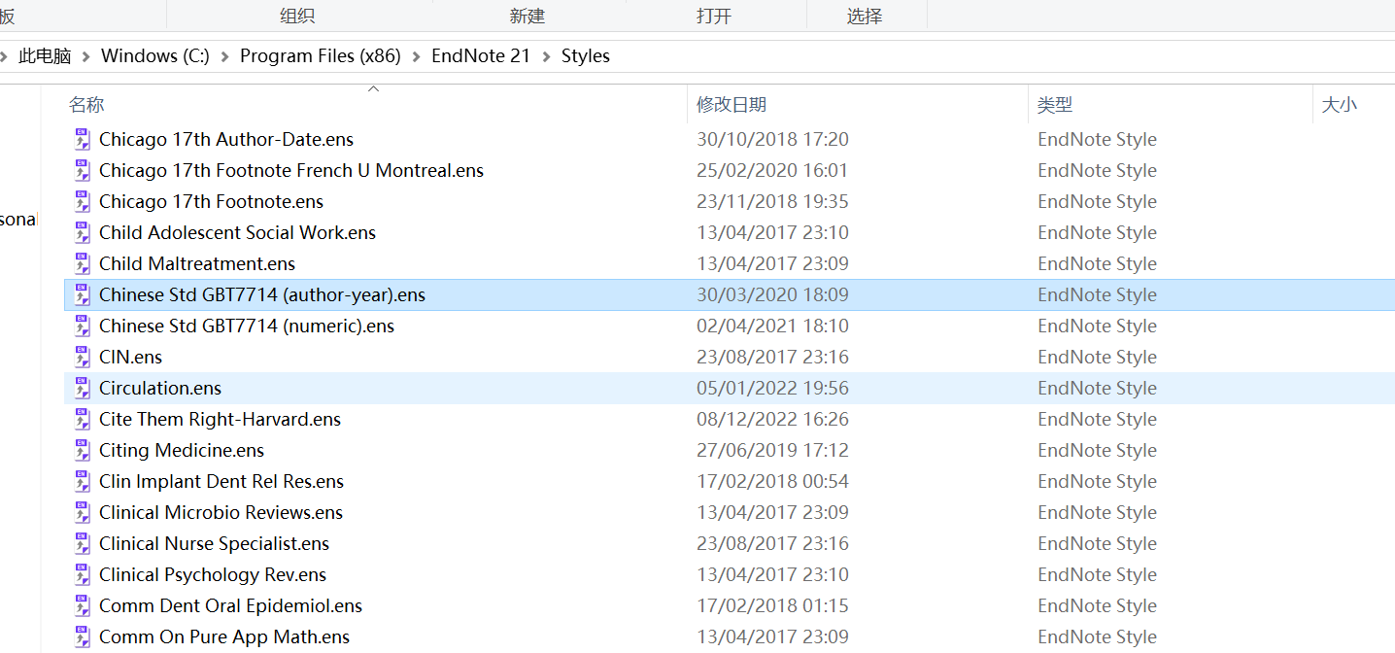
Task: Click the EndNote icon beside Chicago 17th Author-Date.ens
Action: (82, 139)
